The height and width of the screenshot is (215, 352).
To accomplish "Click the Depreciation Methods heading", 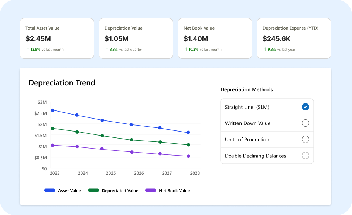I will (x=246, y=89).
